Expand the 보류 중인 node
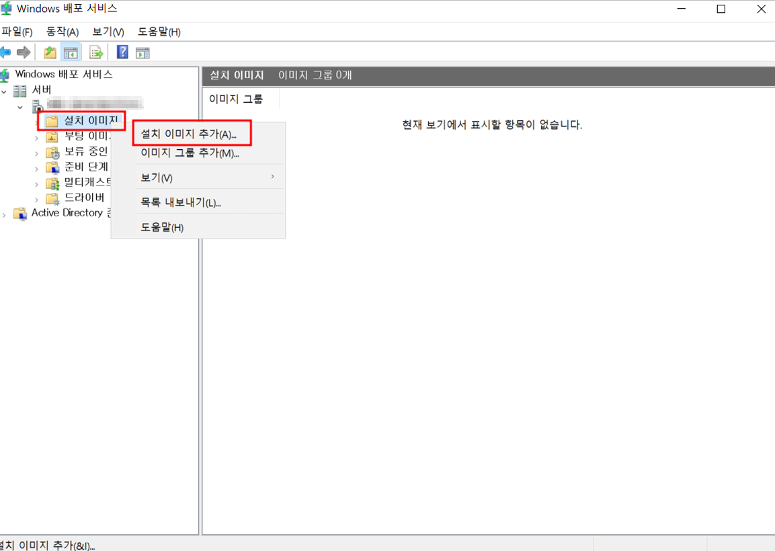This screenshot has width=775, height=551. [x=36, y=154]
